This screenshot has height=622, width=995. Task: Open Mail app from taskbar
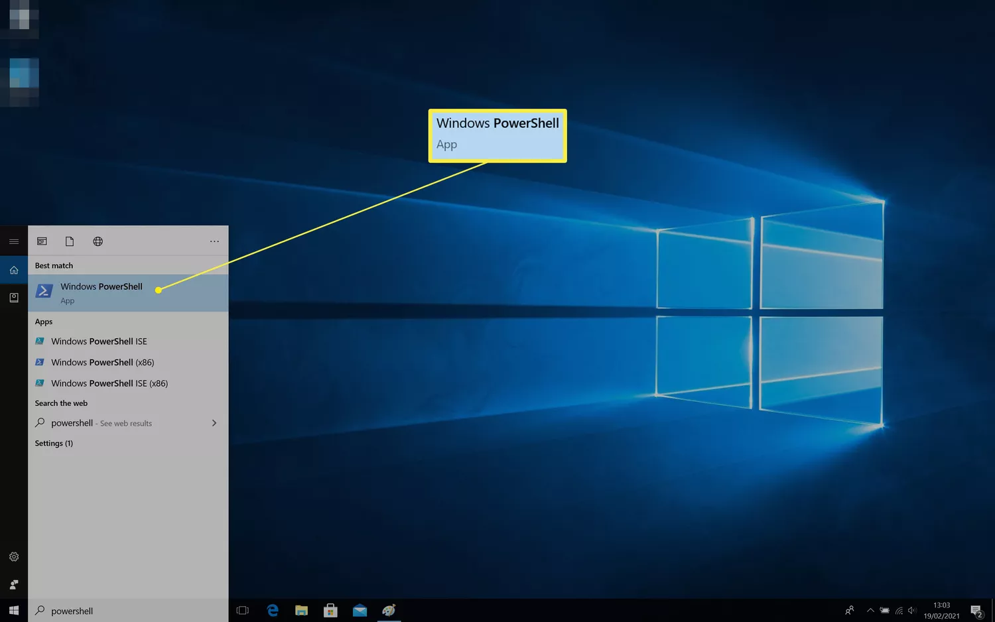point(360,611)
